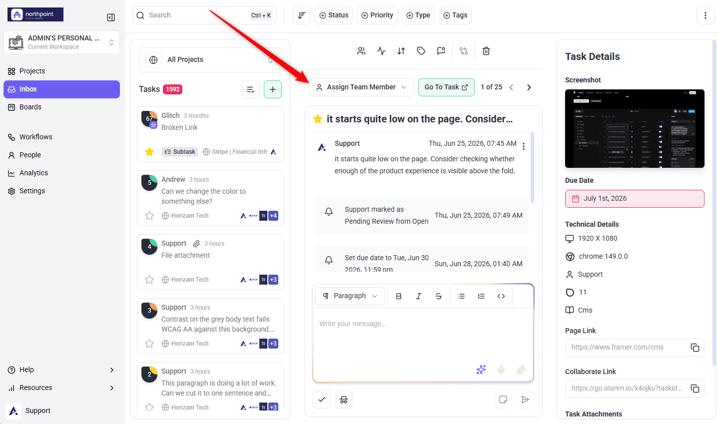718x424 pixels.
Task: Click the Subtask tag on Glitch task
Action: click(x=180, y=152)
